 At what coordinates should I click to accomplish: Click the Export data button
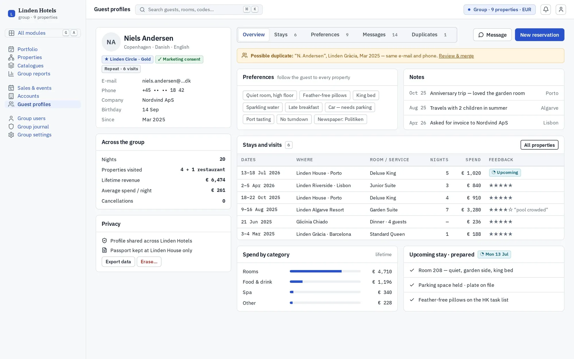pos(118,262)
